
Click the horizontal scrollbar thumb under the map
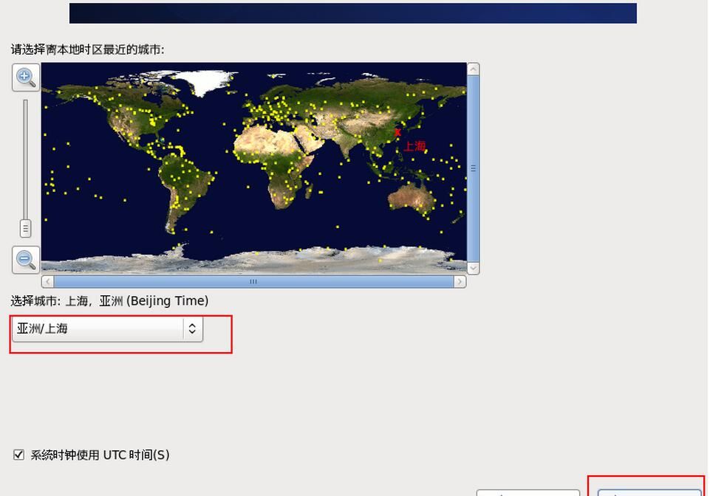pyautogui.click(x=253, y=281)
